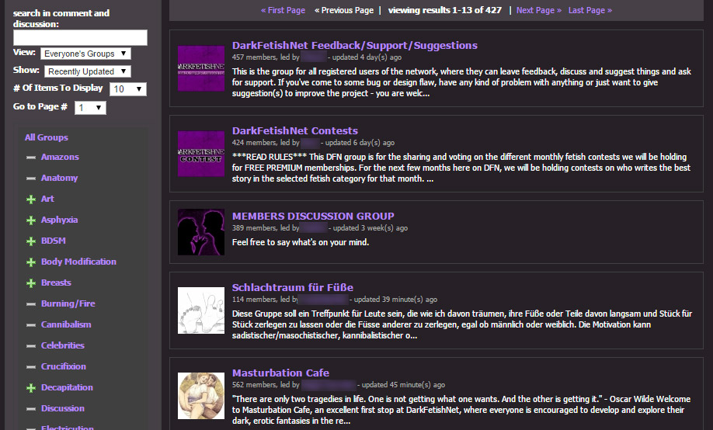Click the dash icon beside Celebrities

[x=31, y=346]
